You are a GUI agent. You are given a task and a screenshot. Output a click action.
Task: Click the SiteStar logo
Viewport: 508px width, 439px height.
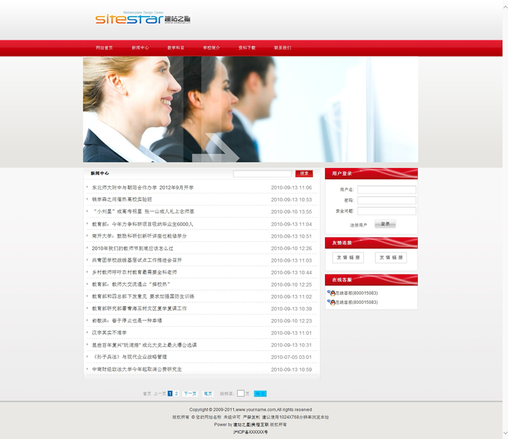(143, 18)
